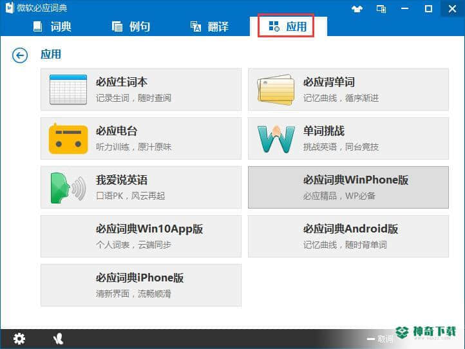The height and width of the screenshot is (349, 465).
Task: Switch to mini window mode icon
Action: click(x=381, y=9)
